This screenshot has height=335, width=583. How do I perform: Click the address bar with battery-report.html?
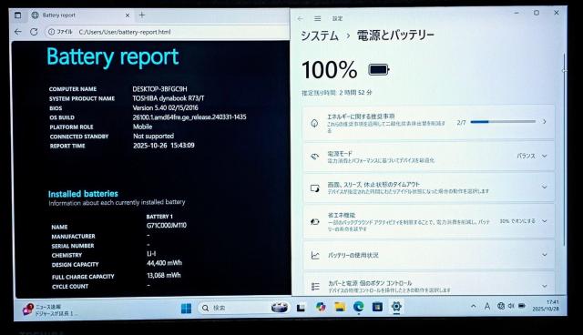coord(168,32)
